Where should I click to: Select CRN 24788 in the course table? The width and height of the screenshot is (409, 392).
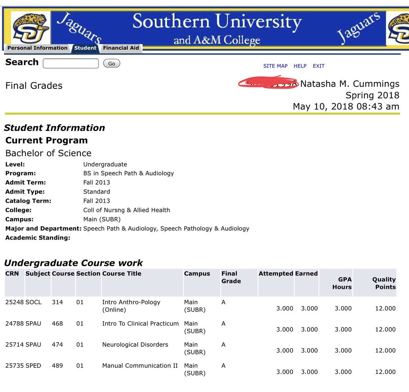pyautogui.click(x=14, y=324)
